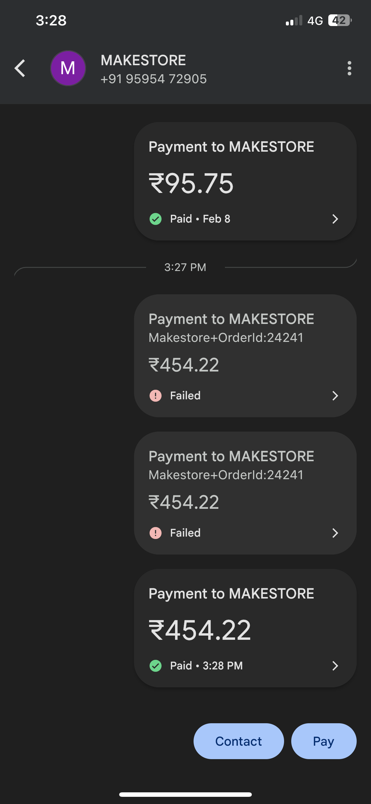Expand first failed ₹454.22 payment chevron
This screenshot has width=371, height=804.
pos(335,395)
